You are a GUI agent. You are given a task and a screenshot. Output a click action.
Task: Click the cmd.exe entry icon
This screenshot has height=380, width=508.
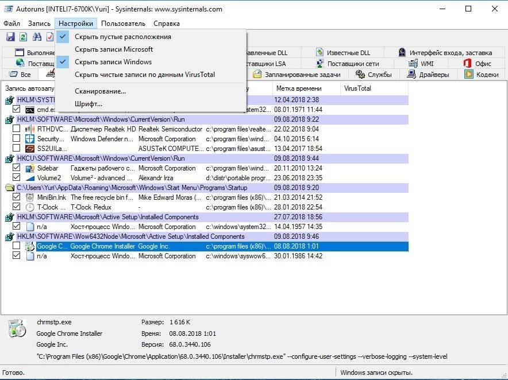pyautogui.click(x=29, y=110)
